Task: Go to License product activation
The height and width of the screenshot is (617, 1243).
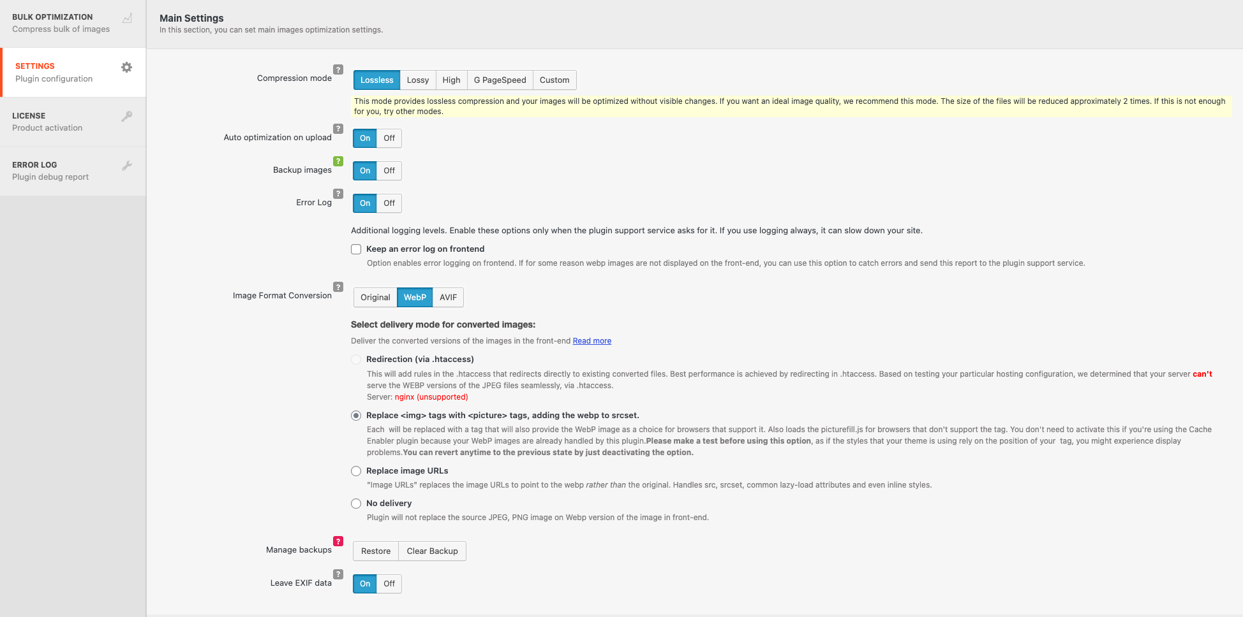Action: pyautogui.click(x=73, y=122)
